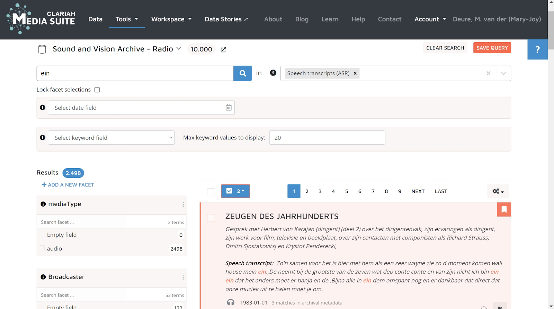
Task: Click the collection database cylinder icon
Action: click(x=42, y=49)
